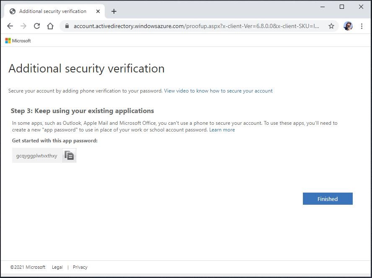Click the Microsoft logo in the header

coord(18,41)
